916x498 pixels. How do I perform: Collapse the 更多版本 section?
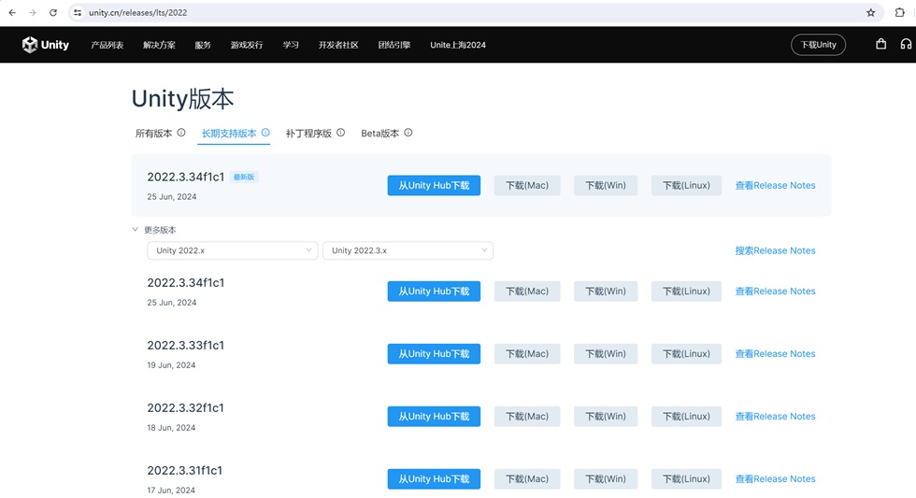tap(154, 230)
